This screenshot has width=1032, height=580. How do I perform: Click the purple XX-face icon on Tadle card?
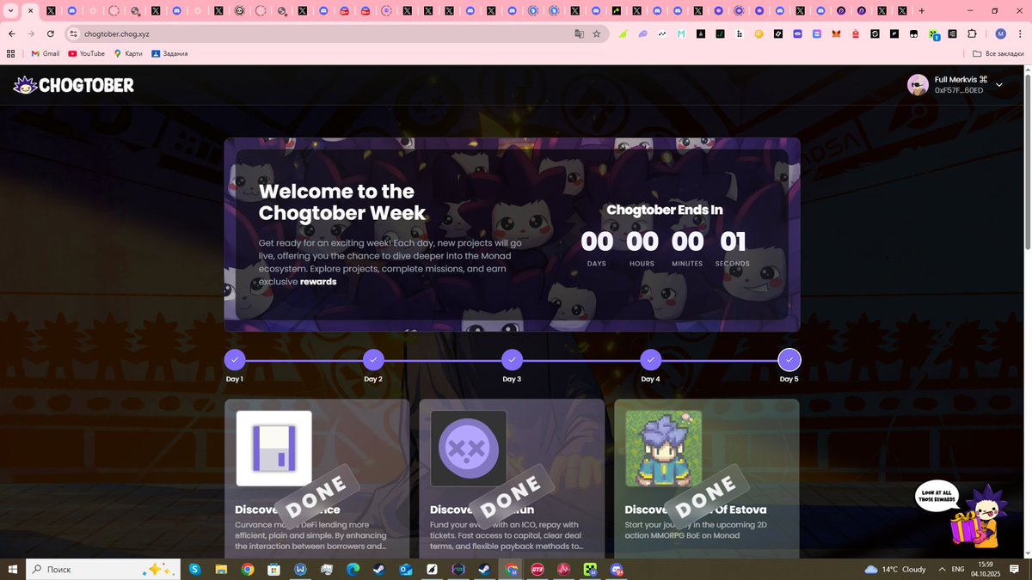click(467, 447)
